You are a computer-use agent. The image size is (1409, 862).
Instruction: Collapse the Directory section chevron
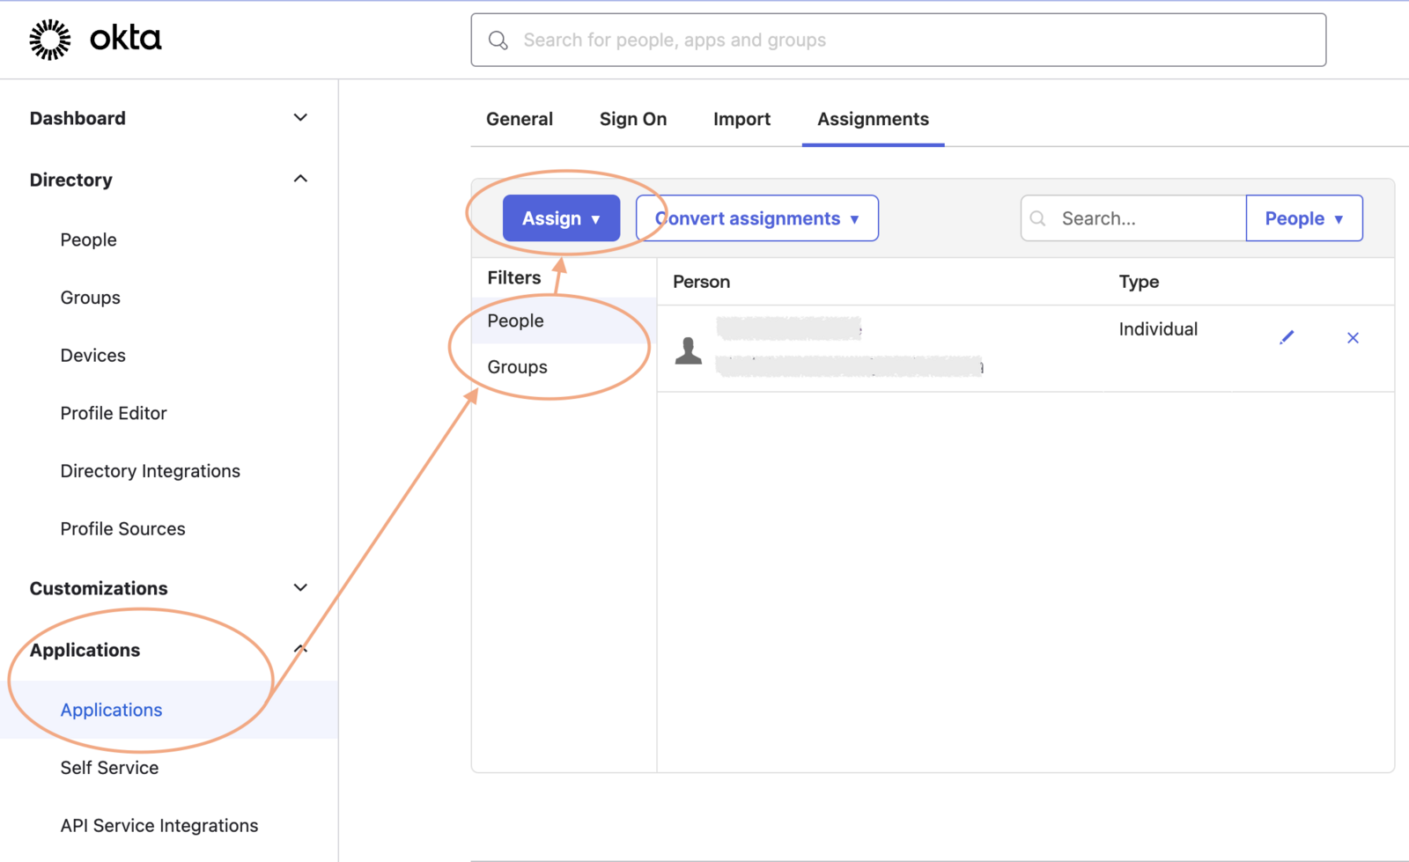pos(300,179)
